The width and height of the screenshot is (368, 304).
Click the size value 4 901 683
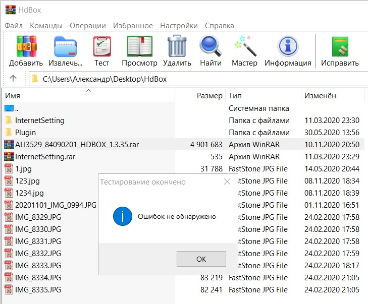(206, 144)
